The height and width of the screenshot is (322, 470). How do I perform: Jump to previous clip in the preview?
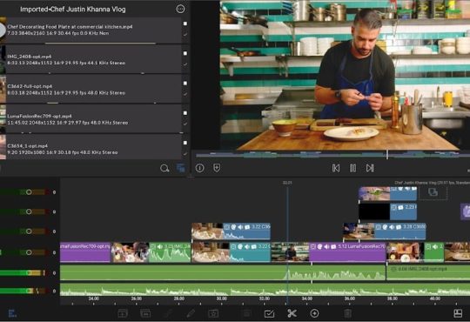coord(336,168)
